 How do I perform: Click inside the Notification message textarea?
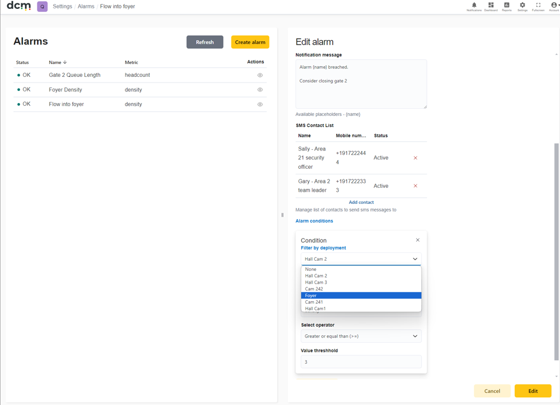coord(361,84)
